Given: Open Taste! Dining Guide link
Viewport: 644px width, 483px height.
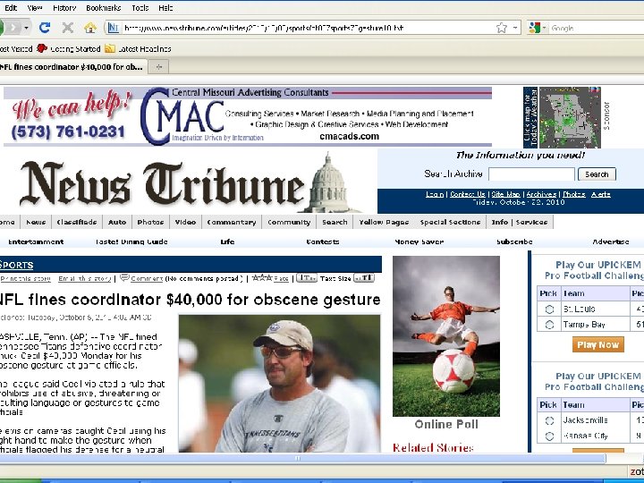Looking at the screenshot, I should coord(131,241).
